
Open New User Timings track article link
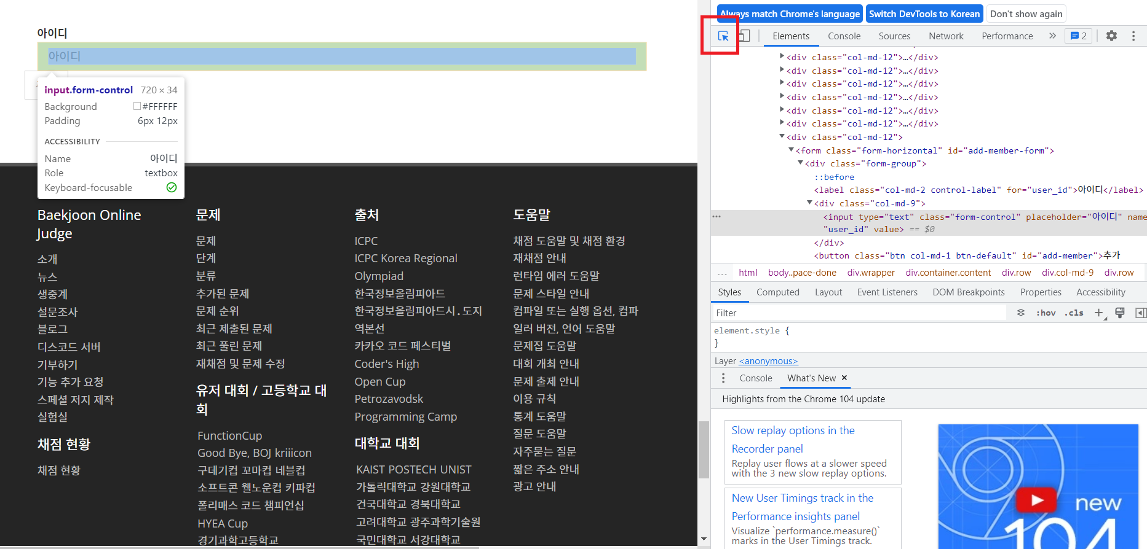pyautogui.click(x=802, y=507)
